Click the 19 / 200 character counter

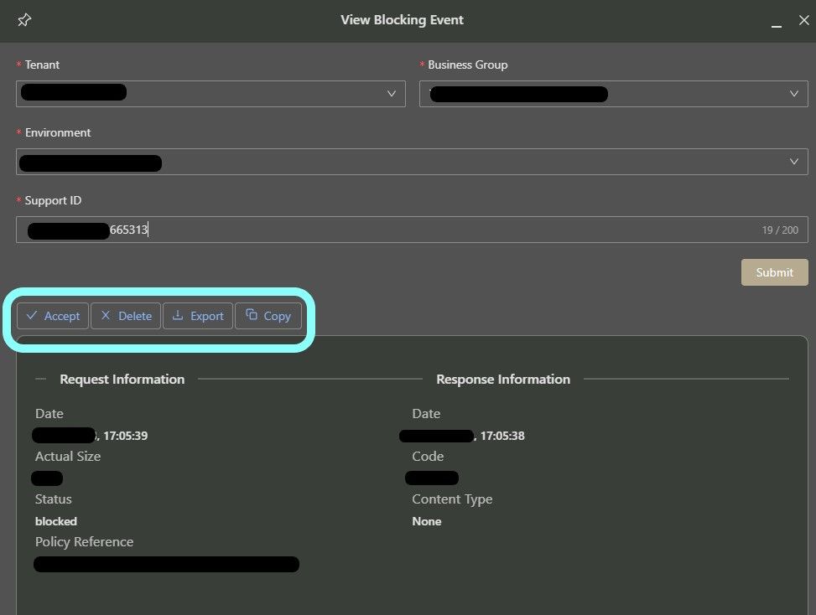[779, 230]
